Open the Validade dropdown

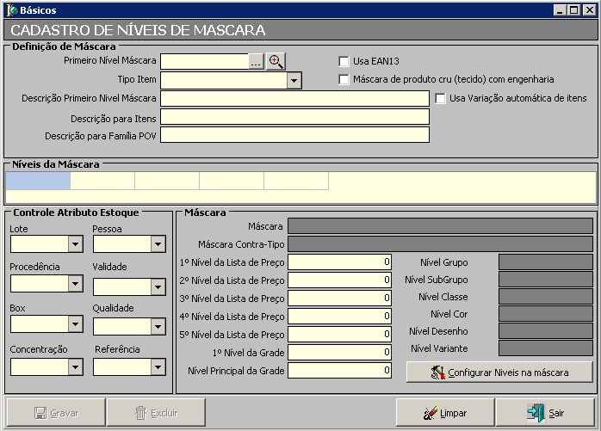(x=158, y=286)
